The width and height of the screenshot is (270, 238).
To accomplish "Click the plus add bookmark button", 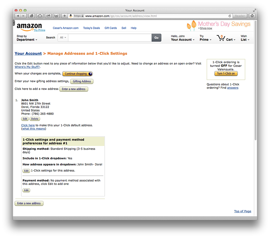I will pyautogui.click(x=64, y=16).
